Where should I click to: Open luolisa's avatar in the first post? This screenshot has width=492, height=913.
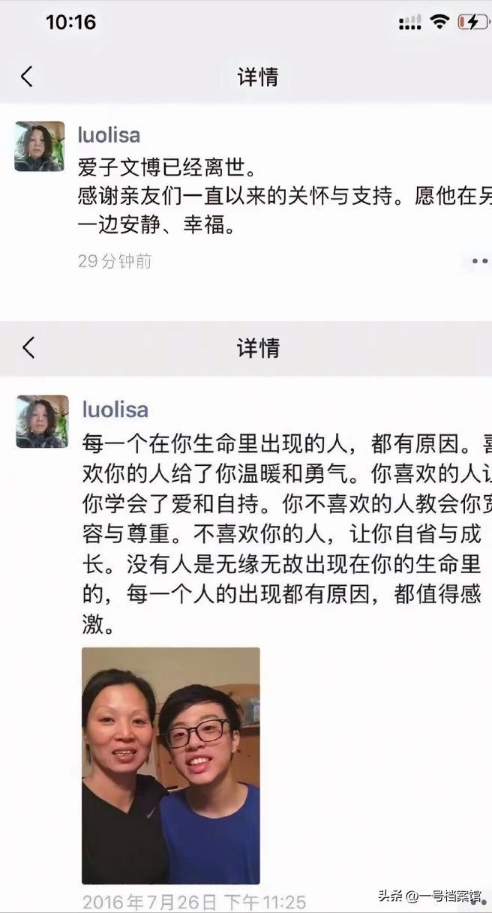pos(40,146)
